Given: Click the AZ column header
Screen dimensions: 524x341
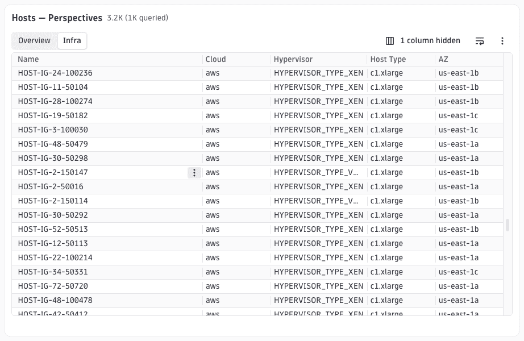Looking at the screenshot, I should pyautogui.click(x=443, y=60).
